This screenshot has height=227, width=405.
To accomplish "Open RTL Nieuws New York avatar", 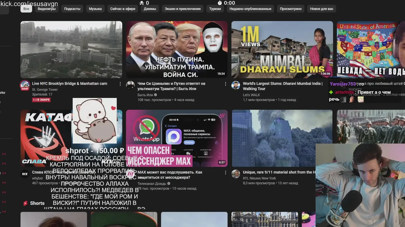I will pos(235,174).
